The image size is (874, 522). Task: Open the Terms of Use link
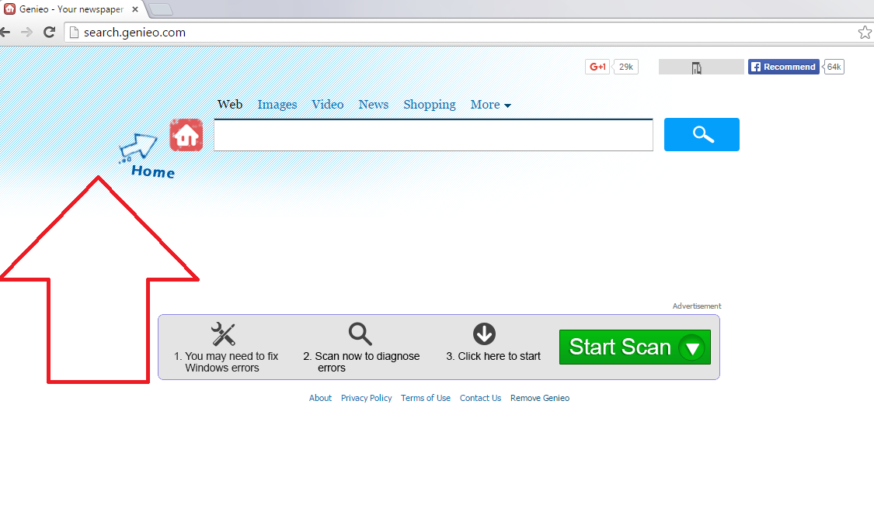pyautogui.click(x=425, y=398)
